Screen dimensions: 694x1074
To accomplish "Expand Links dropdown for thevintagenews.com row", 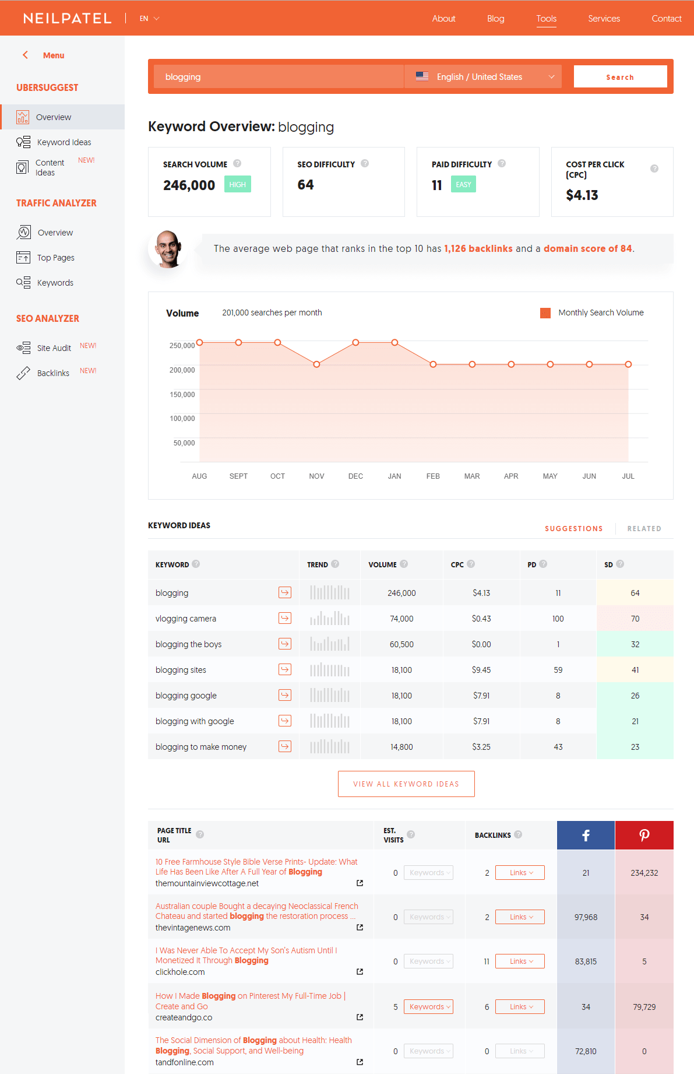I will tap(520, 917).
